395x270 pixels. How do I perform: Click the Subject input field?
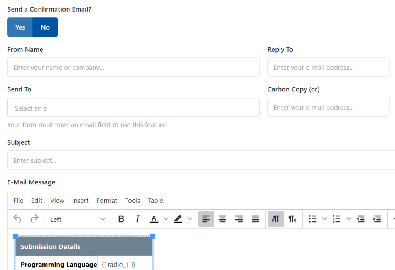(x=154, y=160)
